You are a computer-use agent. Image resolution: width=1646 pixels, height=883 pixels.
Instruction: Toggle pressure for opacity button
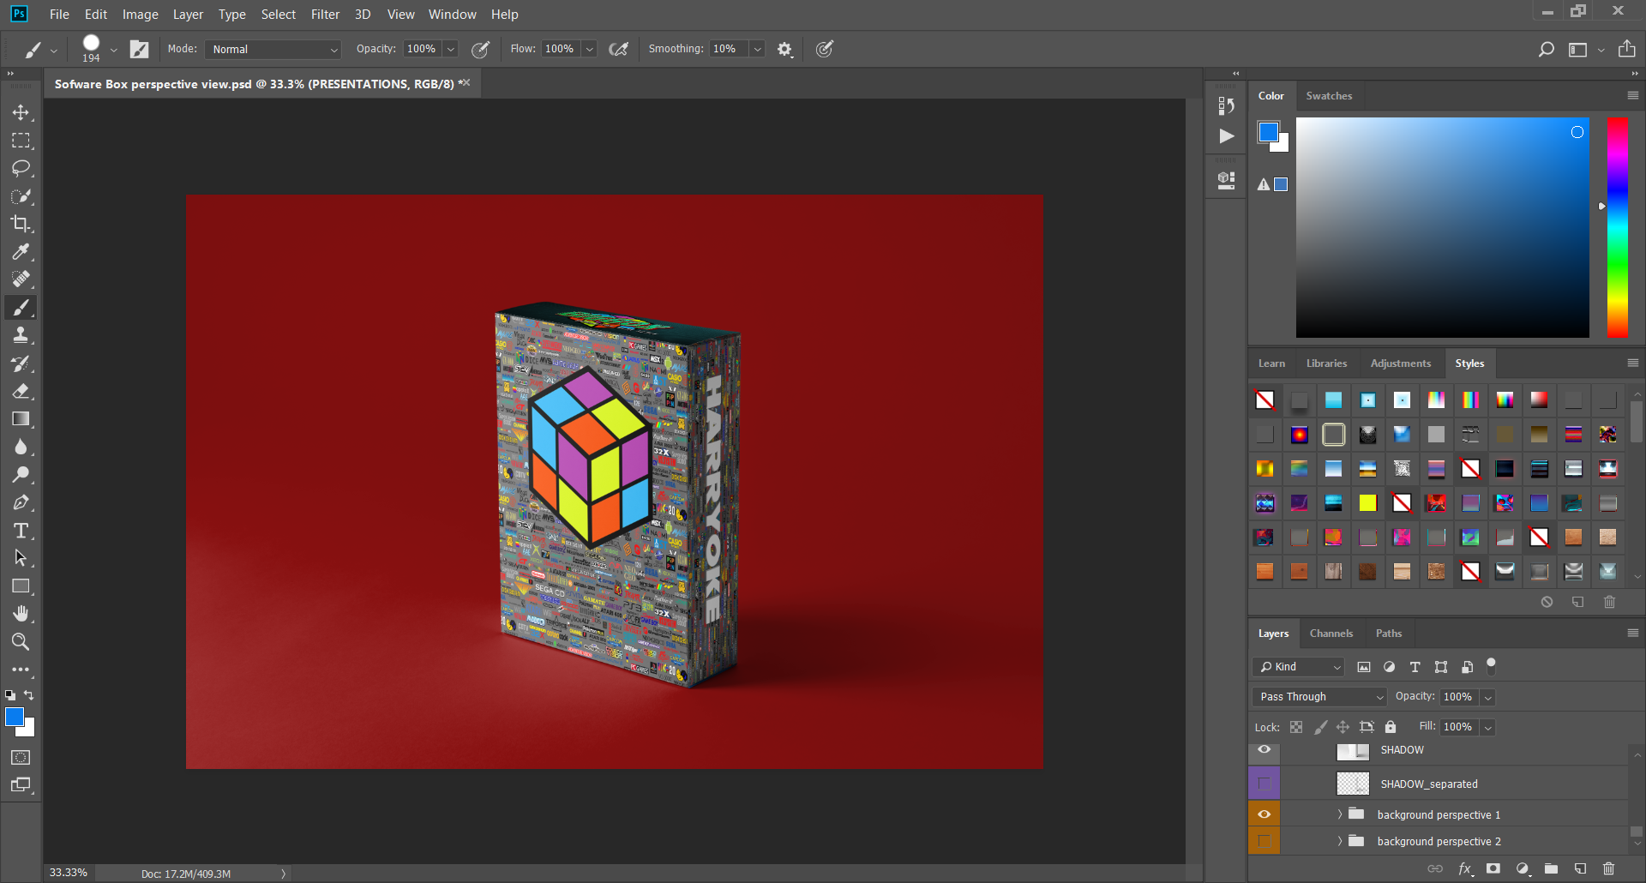click(x=481, y=50)
